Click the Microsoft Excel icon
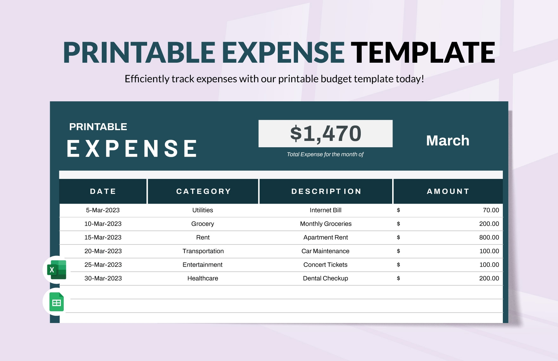 57,270
